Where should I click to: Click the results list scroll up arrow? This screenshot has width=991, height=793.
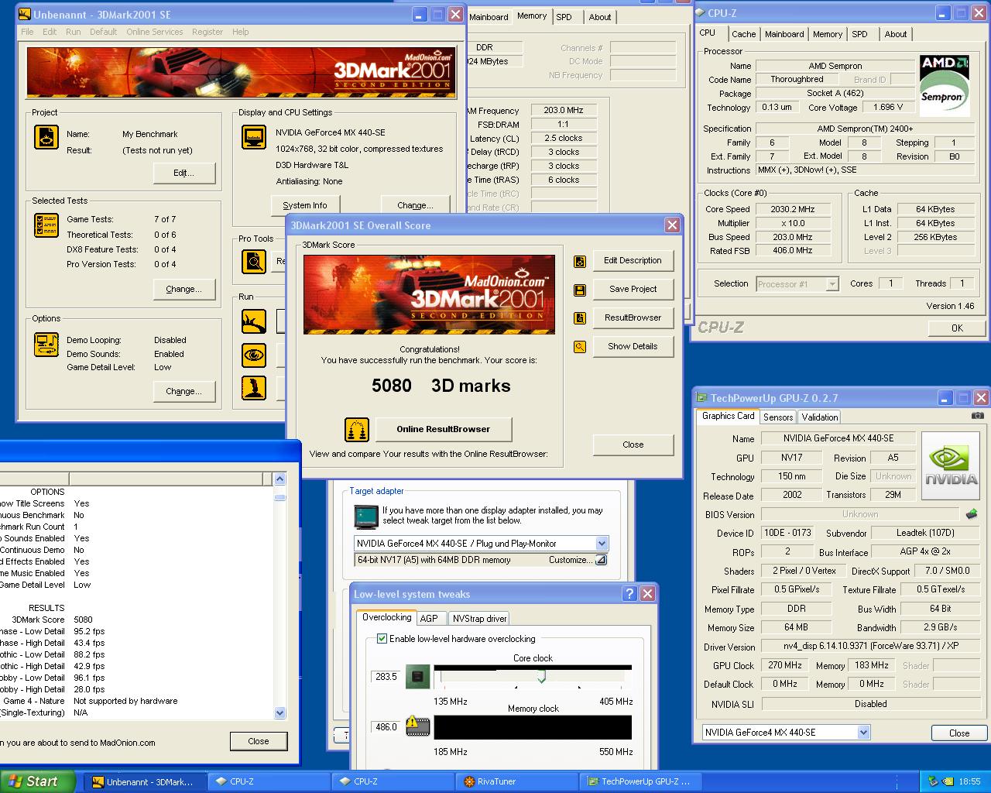[279, 479]
